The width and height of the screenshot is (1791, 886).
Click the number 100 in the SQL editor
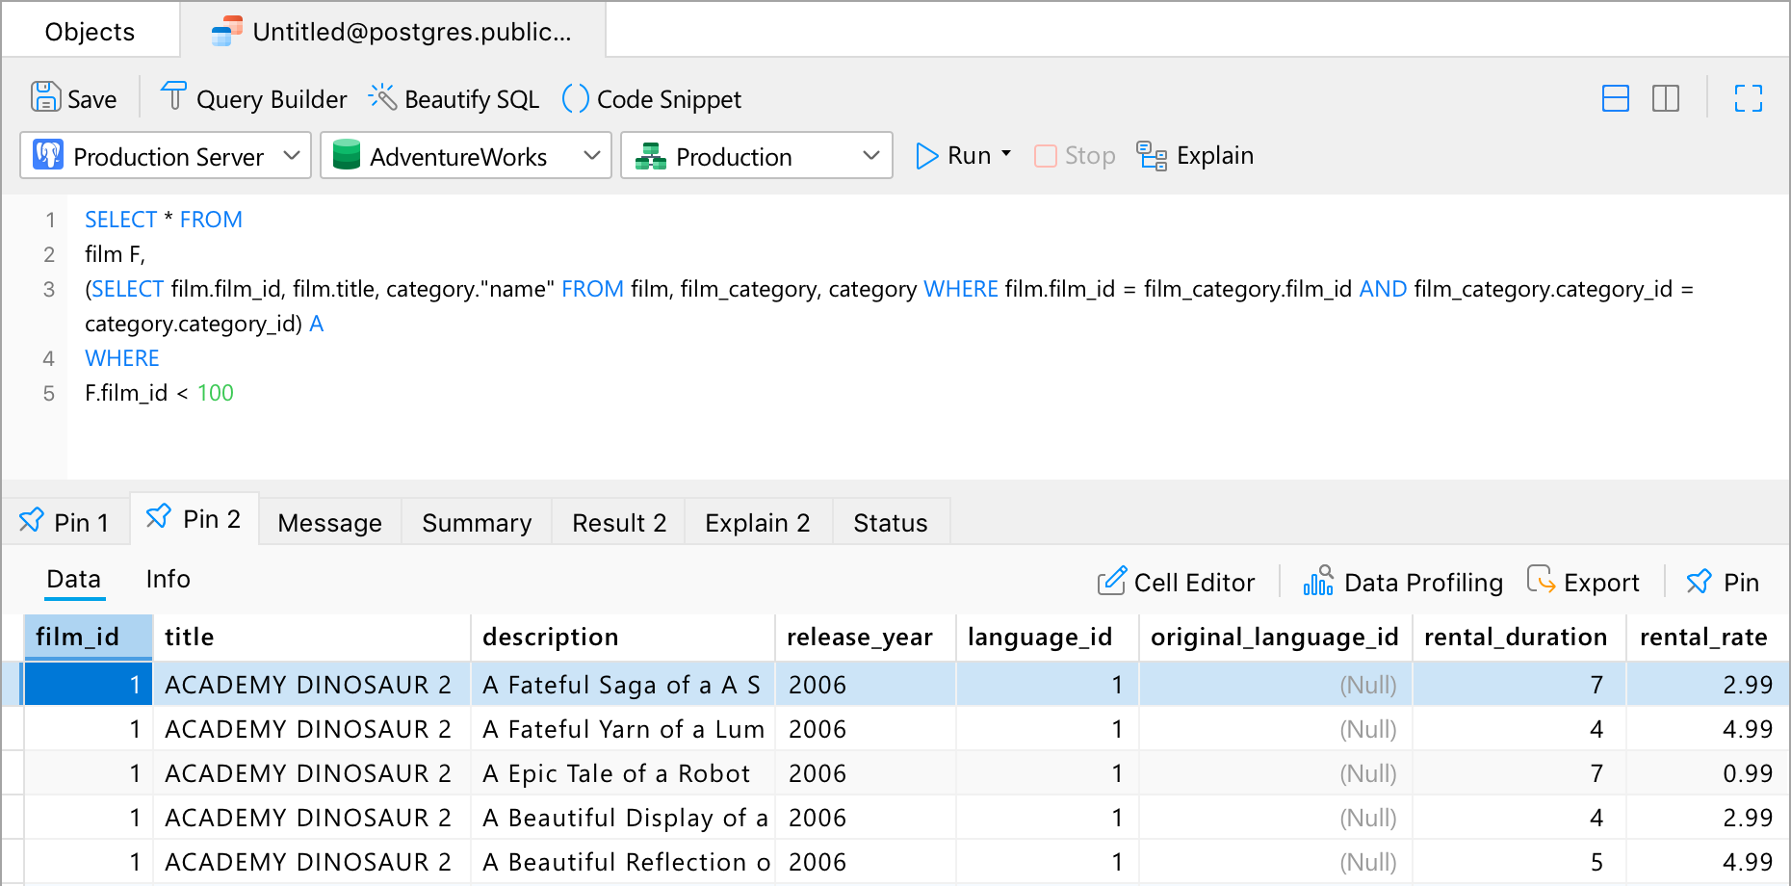(x=216, y=393)
